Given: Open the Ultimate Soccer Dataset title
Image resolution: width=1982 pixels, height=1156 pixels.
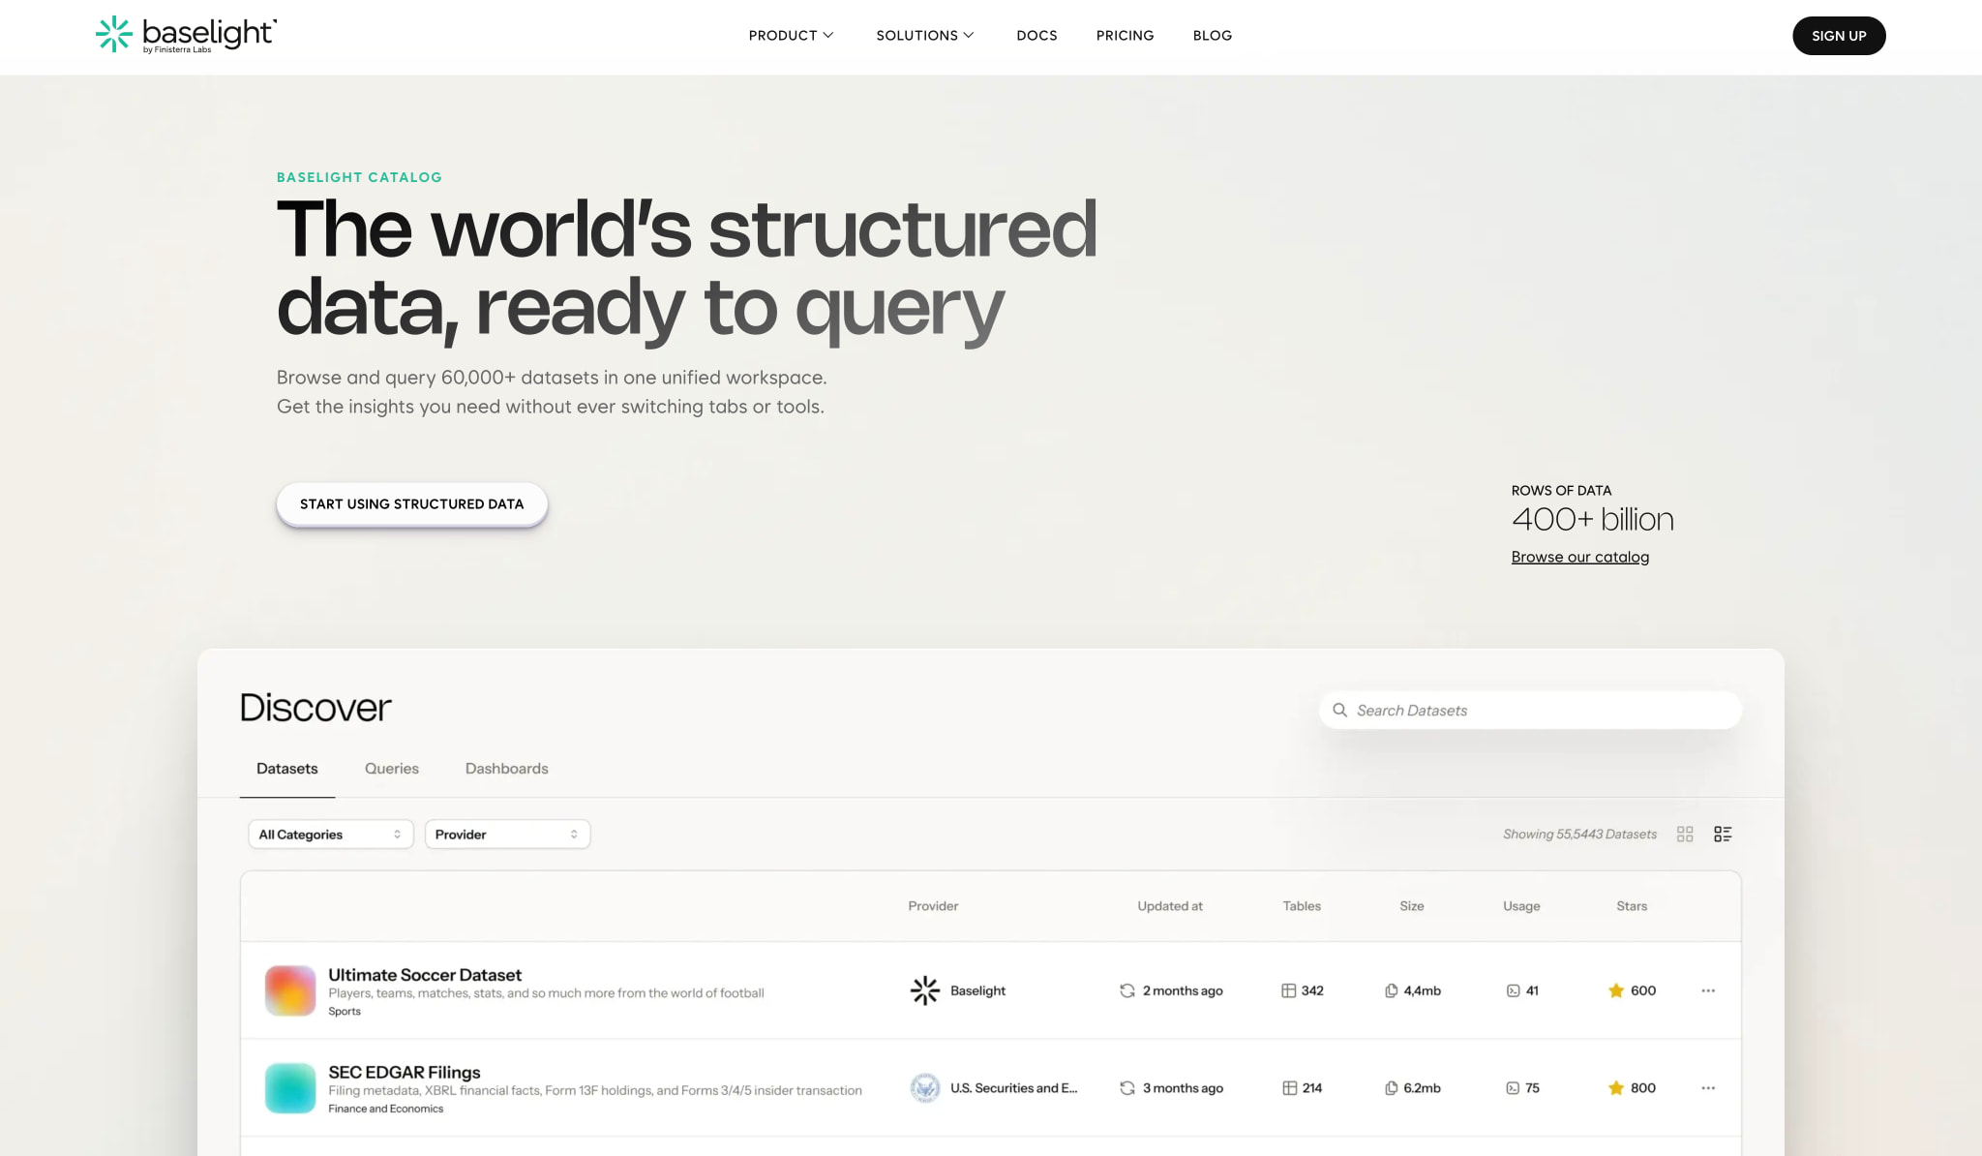Looking at the screenshot, I should [425, 975].
